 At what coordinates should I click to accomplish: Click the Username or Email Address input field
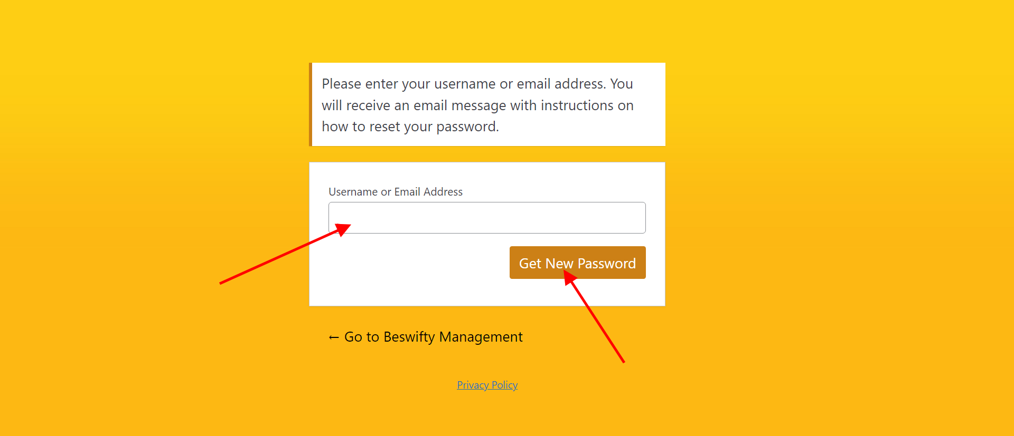coord(487,218)
